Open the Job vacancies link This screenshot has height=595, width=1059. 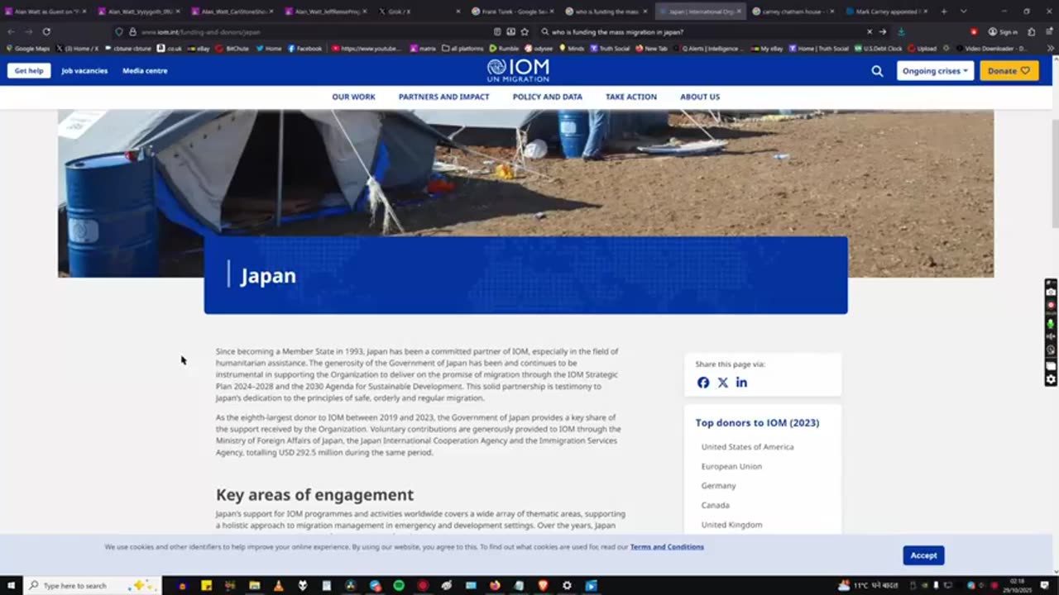point(84,71)
